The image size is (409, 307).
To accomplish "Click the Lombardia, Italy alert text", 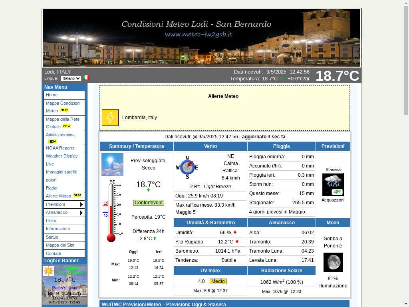I will tap(139, 118).
